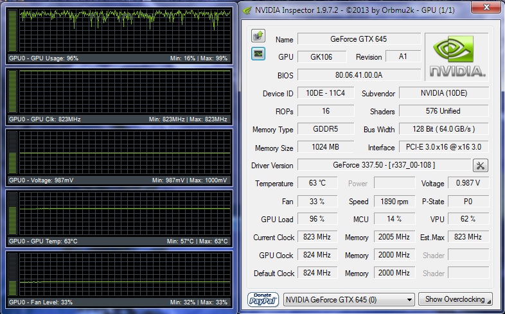Image resolution: width=505 pixels, height=314 pixels.
Task: Toggle the sensor monitoring graph icon
Action: (x=258, y=54)
